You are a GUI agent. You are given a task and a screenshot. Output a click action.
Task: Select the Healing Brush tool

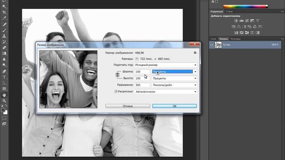(x=4, y=24)
